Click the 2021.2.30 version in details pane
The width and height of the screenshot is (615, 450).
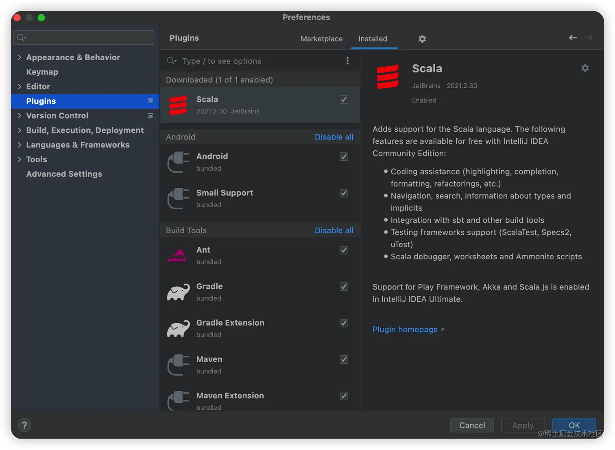click(462, 86)
